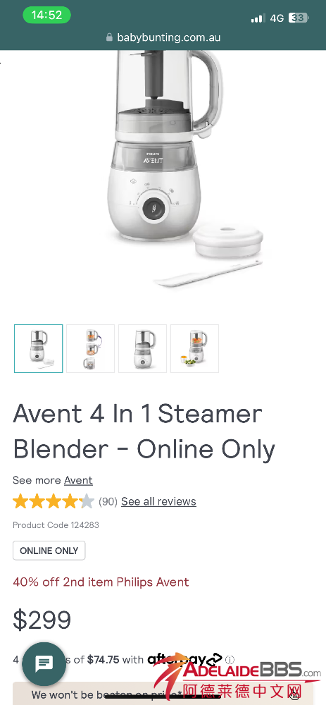Open 40% off 2nd item Philips Avent offer
The height and width of the screenshot is (705, 326).
pos(101,582)
